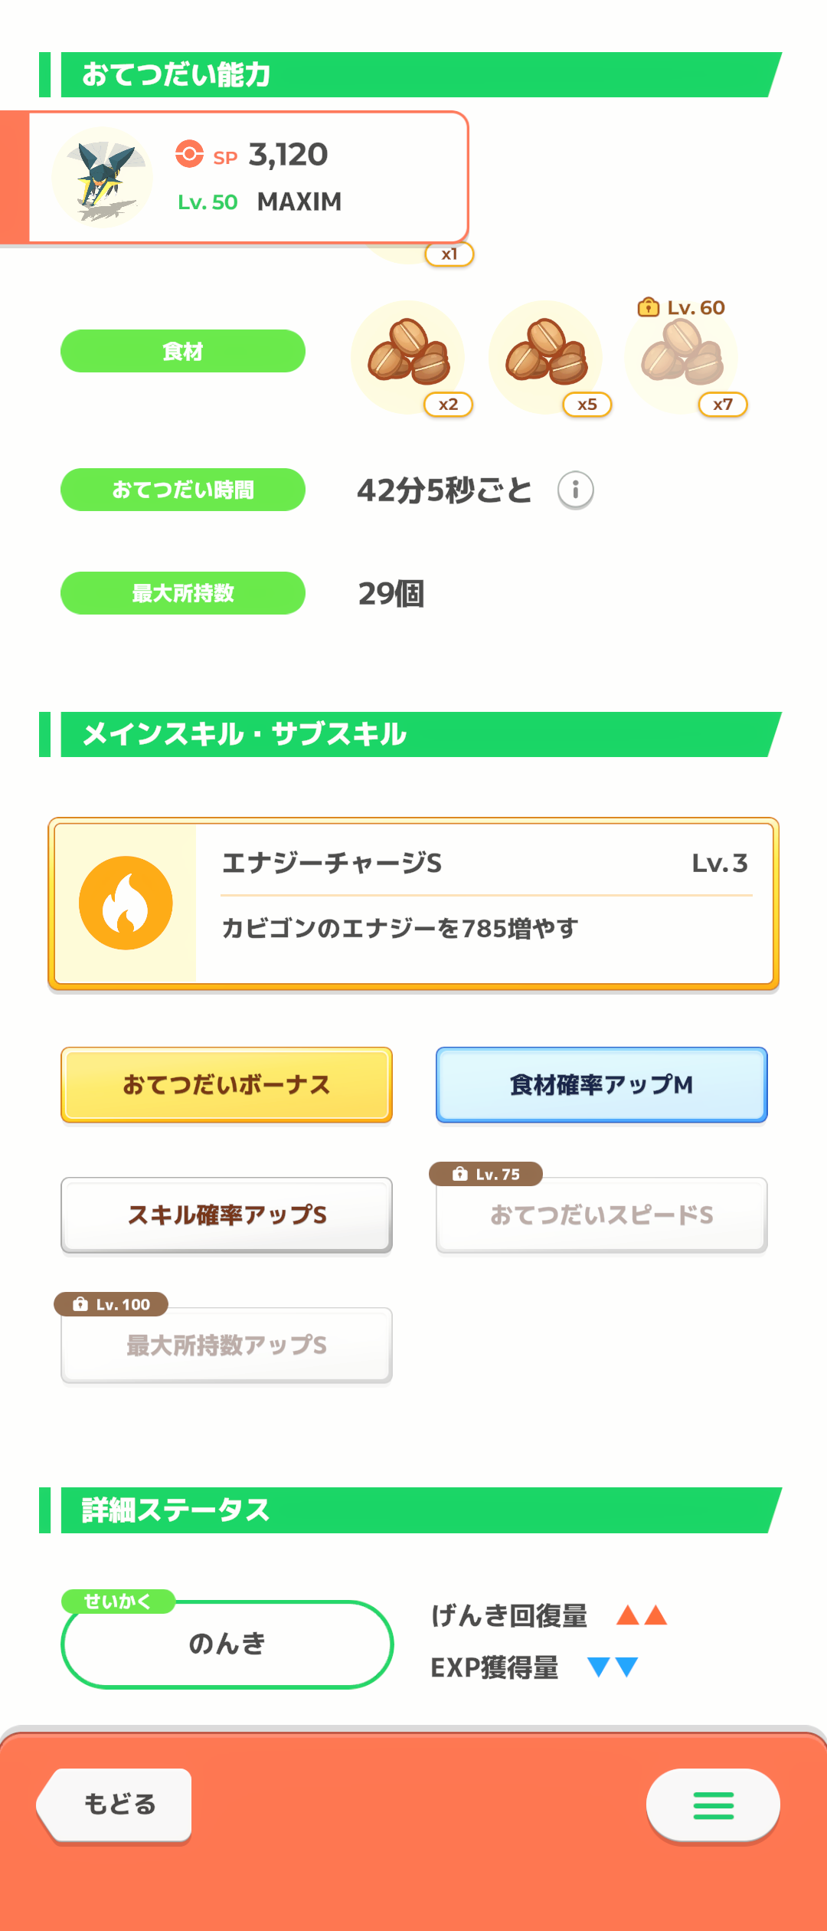Screen dimensions: 827x1931
Task: Open the hamburger menu button
Action: (x=713, y=1805)
